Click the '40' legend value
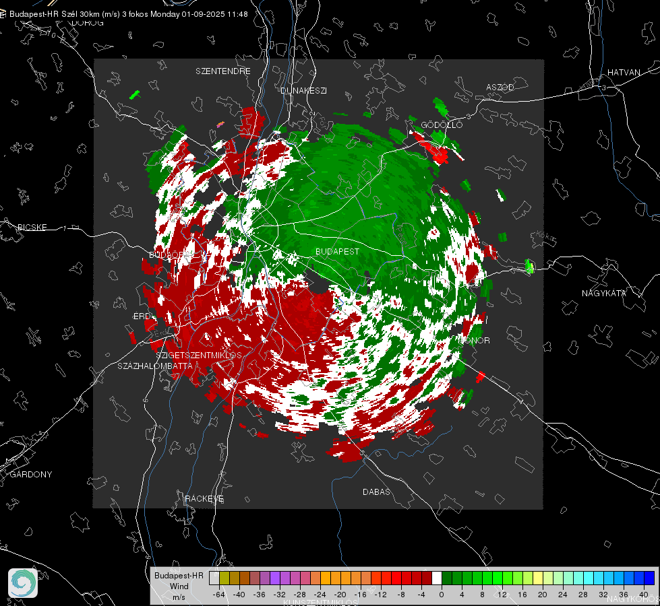This screenshot has width=660, height=606. (x=644, y=595)
